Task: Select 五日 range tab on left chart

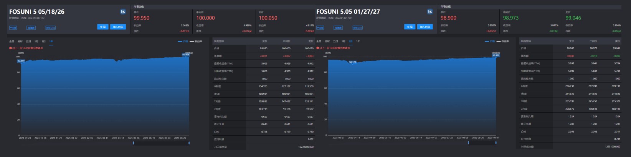Action: click(28, 41)
